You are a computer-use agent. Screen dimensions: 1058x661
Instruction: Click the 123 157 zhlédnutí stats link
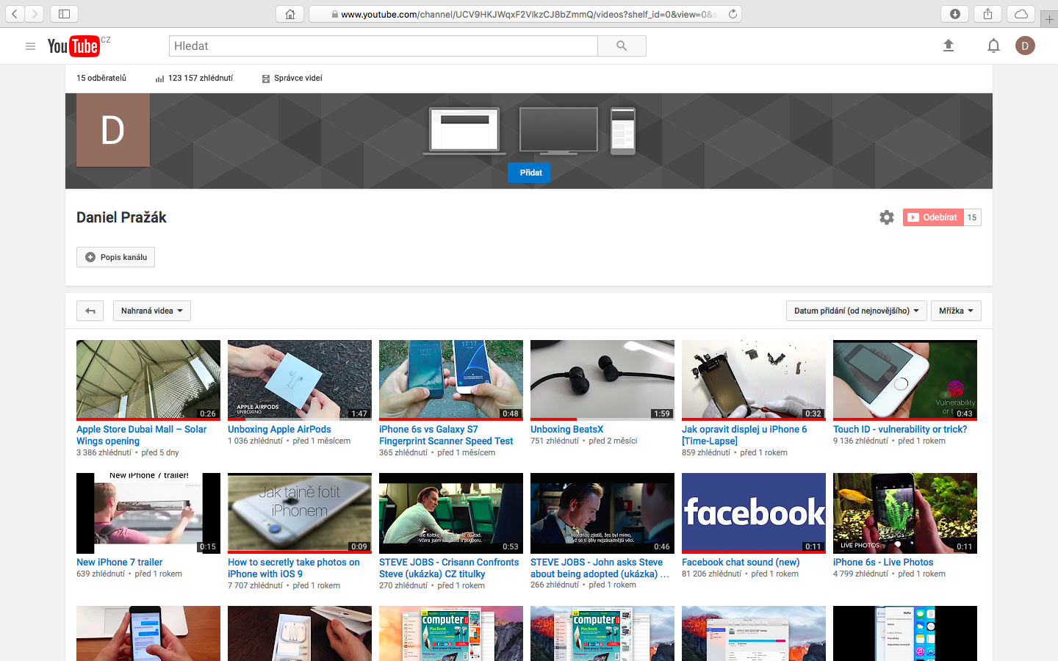click(194, 78)
